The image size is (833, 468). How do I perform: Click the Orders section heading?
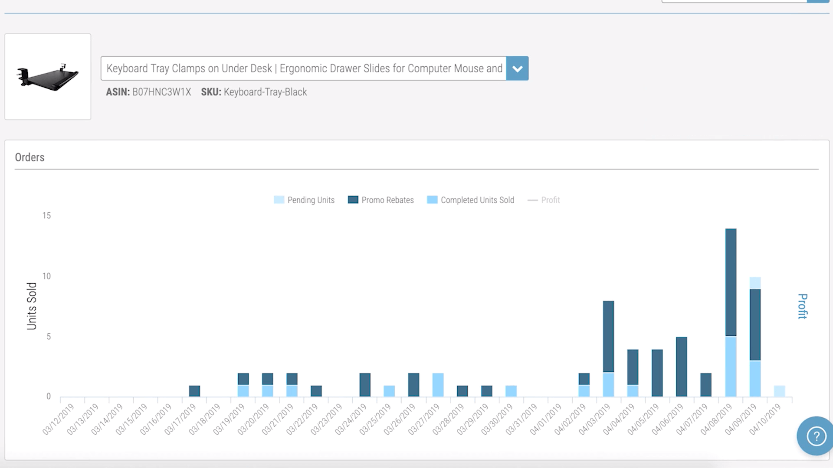click(30, 157)
